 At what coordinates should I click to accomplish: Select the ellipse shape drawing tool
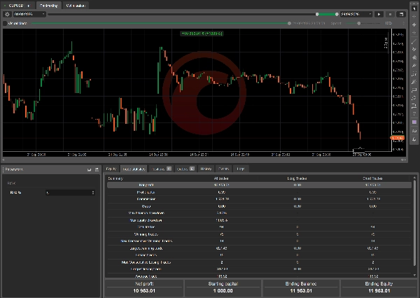(414, 98)
